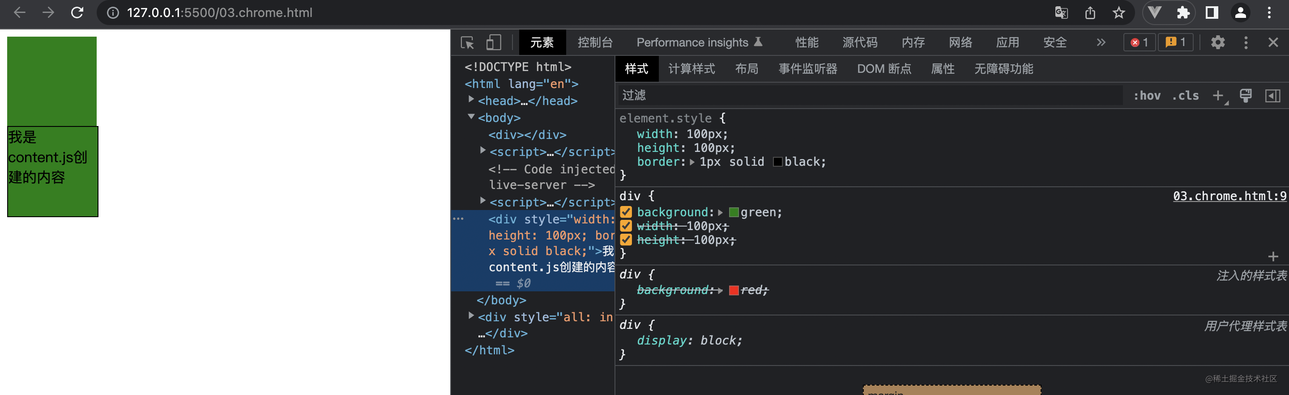Open the 03.chrome.html:9 source link
Screen dimensions: 1289x395
(x=1229, y=196)
